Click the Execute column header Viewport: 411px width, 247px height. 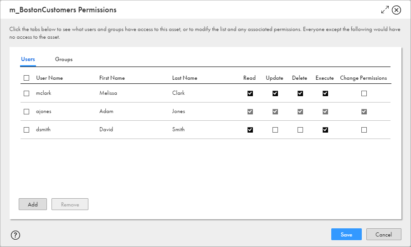[324, 78]
